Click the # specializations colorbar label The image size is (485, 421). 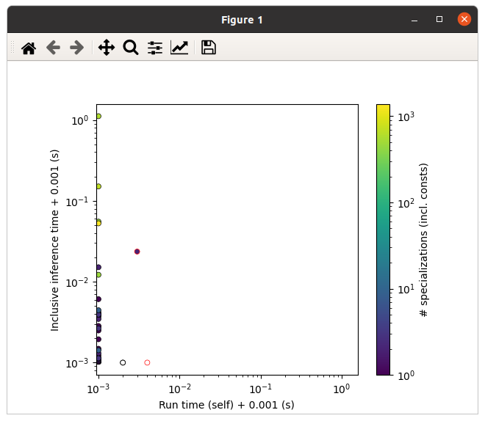pyautogui.click(x=423, y=240)
